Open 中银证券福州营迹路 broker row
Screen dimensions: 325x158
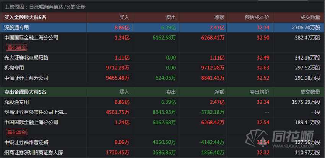click(x=162, y=142)
